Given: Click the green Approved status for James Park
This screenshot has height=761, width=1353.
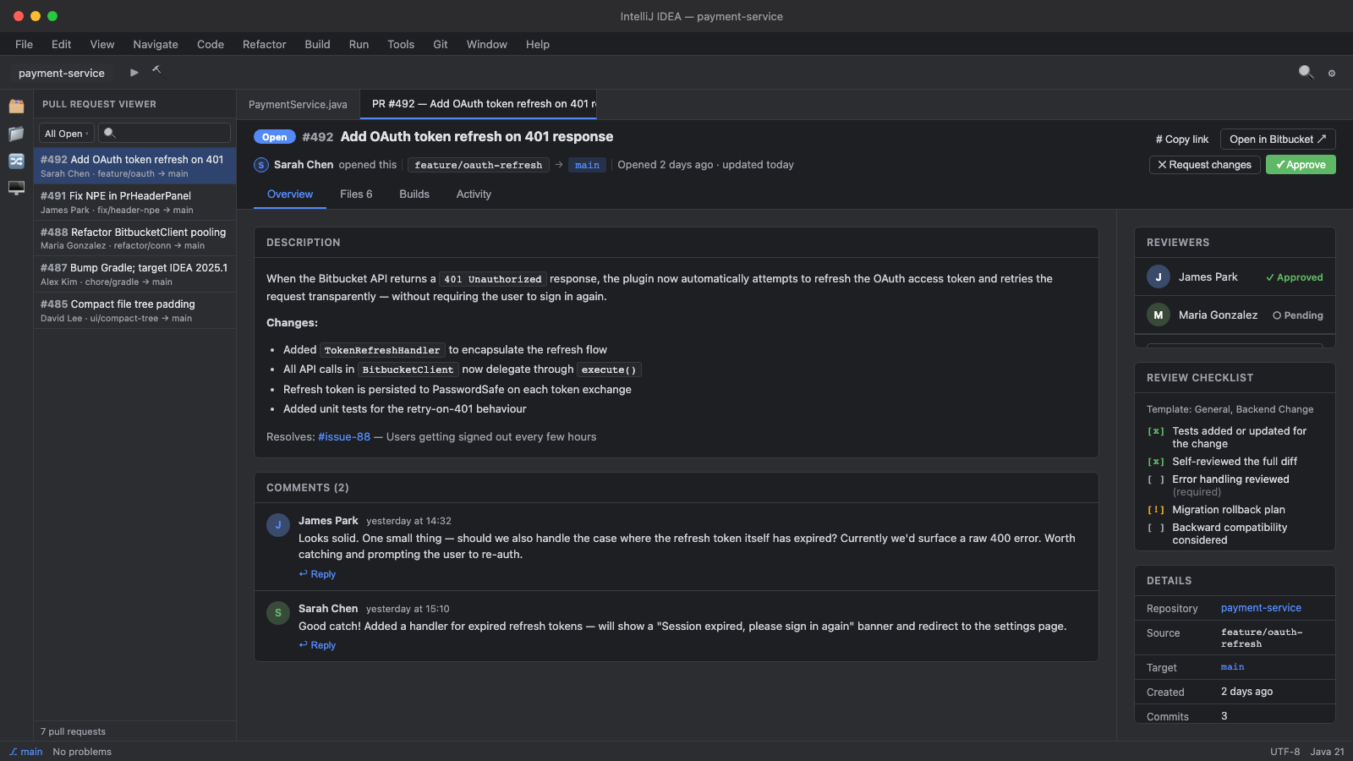Looking at the screenshot, I should point(1294,277).
